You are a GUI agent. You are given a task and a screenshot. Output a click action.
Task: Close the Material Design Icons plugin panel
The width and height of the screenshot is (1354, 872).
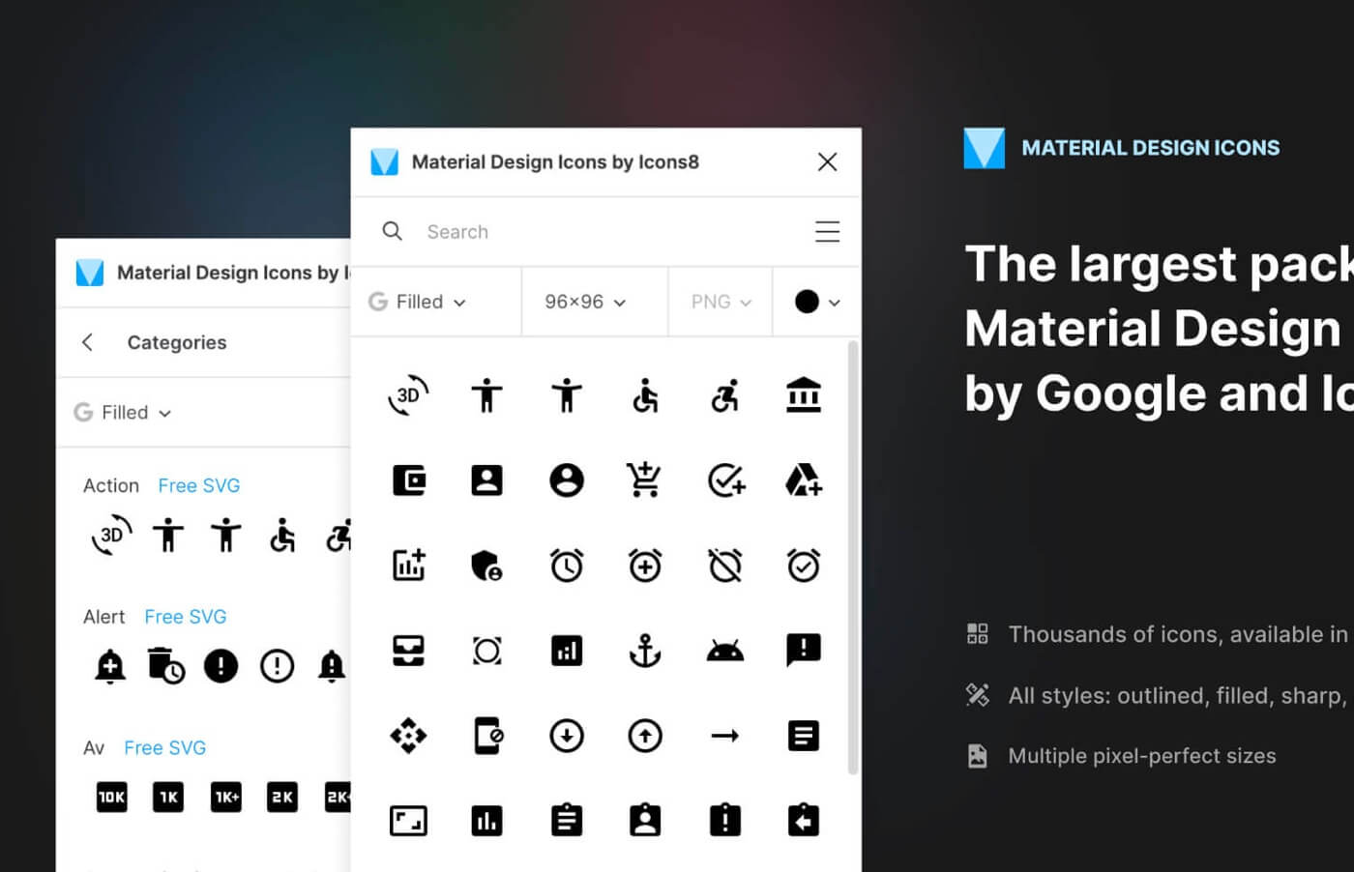pyautogui.click(x=827, y=161)
